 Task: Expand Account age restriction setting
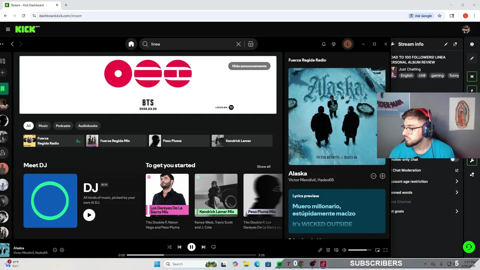(457, 181)
